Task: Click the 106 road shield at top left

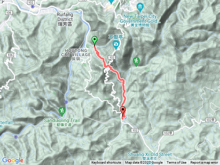Action: [x=9, y=13]
